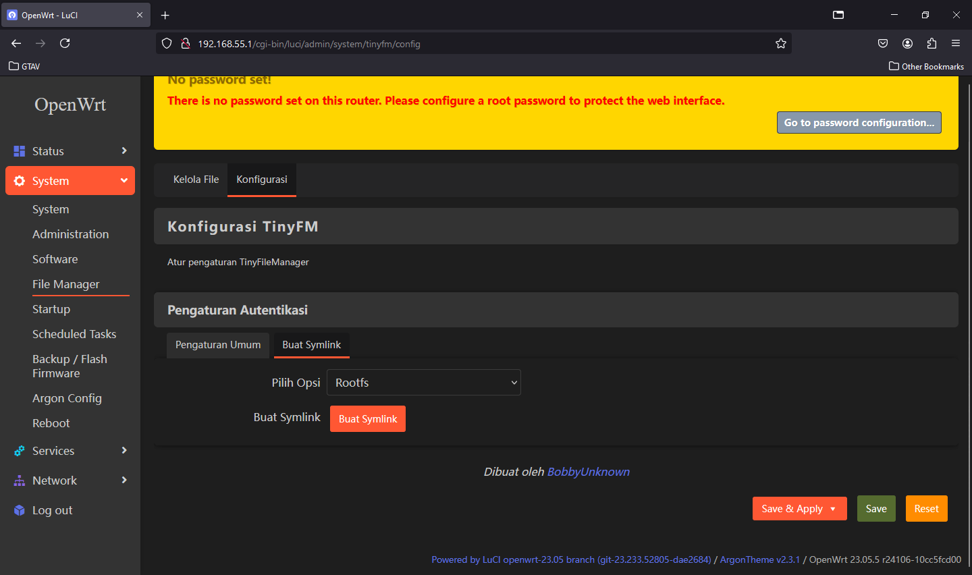The image size is (972, 575).
Task: Click the orange Buat Symlink button
Action: [x=368, y=418]
